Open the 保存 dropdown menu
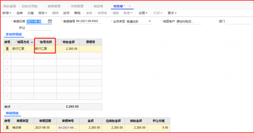 pos(43,13)
